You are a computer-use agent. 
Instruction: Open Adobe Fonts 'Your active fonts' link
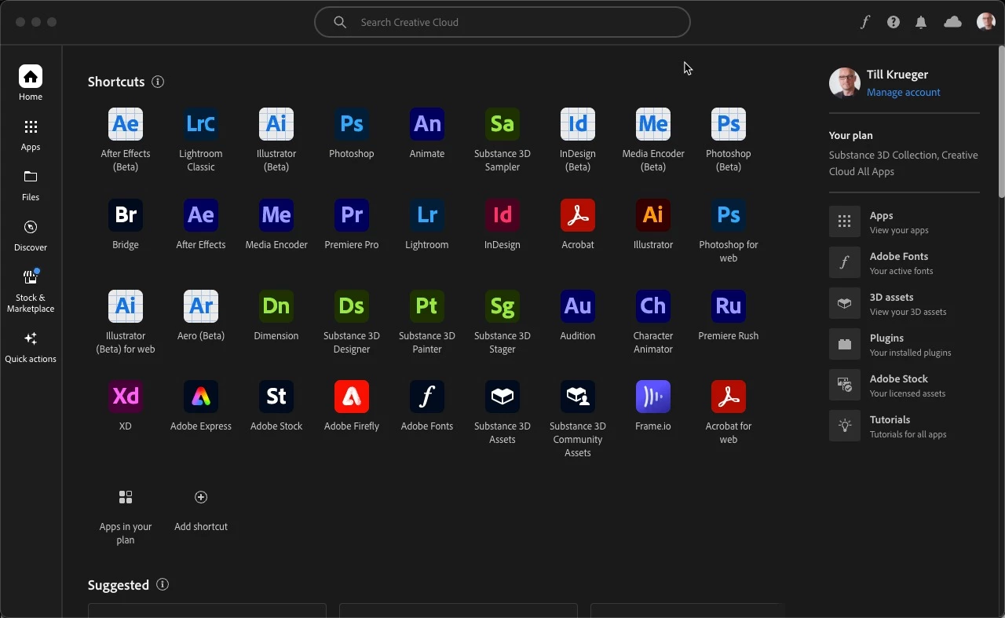point(904,263)
